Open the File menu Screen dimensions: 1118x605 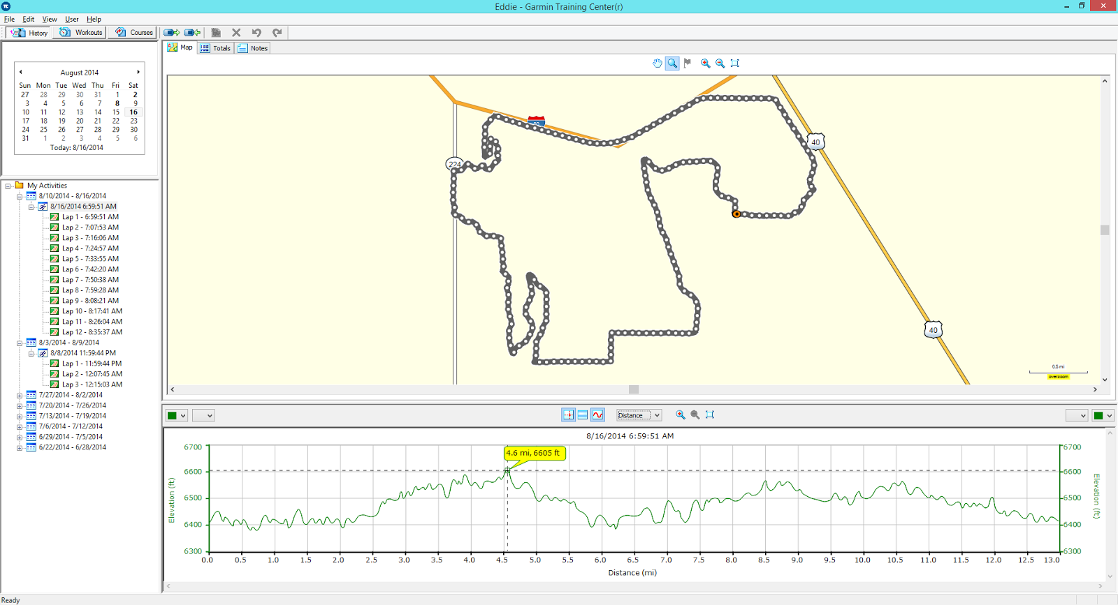[9, 20]
